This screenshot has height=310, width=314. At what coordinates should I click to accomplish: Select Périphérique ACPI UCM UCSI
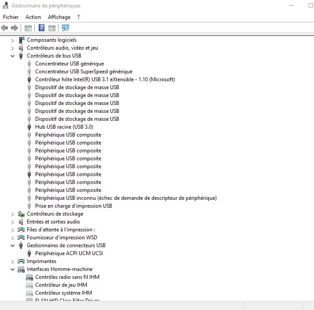tap(69, 253)
